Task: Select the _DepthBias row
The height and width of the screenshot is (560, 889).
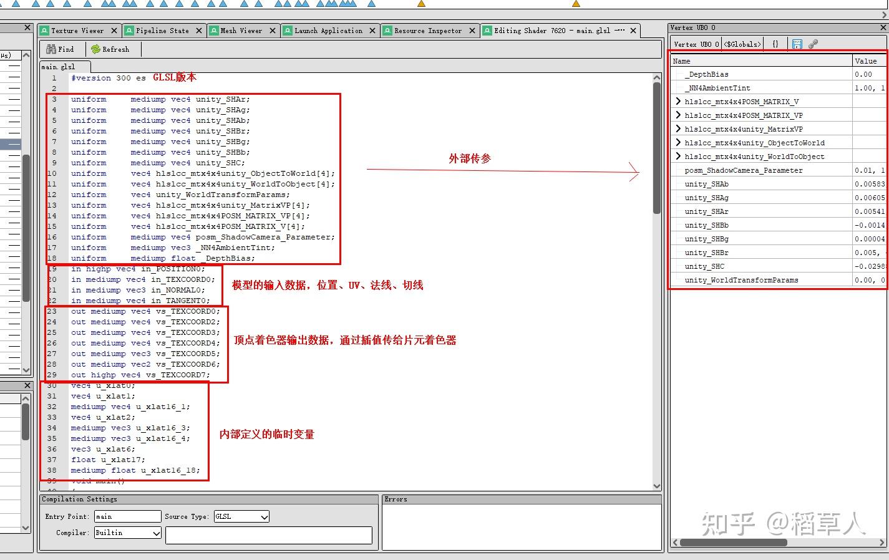Action: (x=778, y=74)
